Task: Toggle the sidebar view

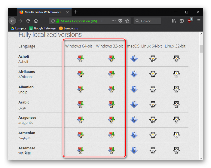Action: [x=181, y=21]
